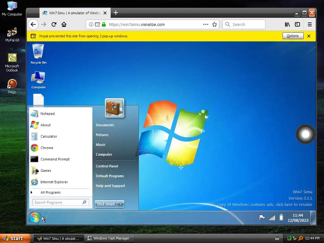Click the browser Back arrow button
Image resolution: width=324 pixels, height=243 pixels.
coord(33,24)
